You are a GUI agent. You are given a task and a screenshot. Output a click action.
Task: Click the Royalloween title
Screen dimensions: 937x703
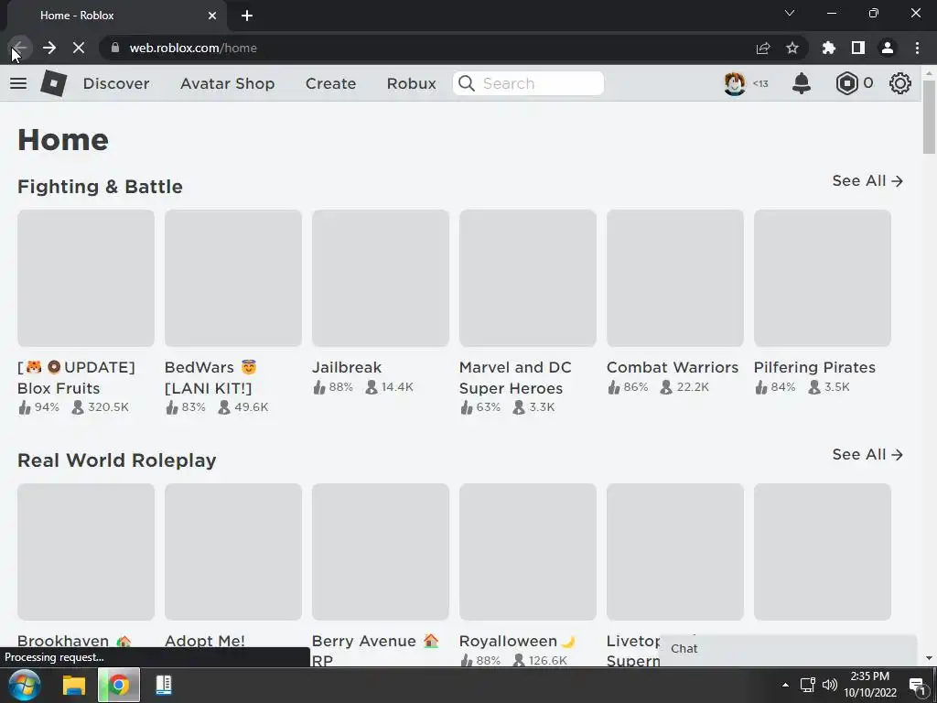(517, 641)
